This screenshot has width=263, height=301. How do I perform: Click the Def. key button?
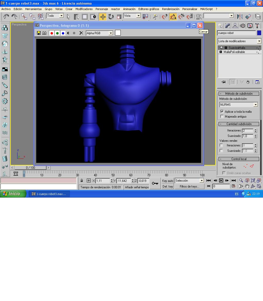(x=168, y=187)
